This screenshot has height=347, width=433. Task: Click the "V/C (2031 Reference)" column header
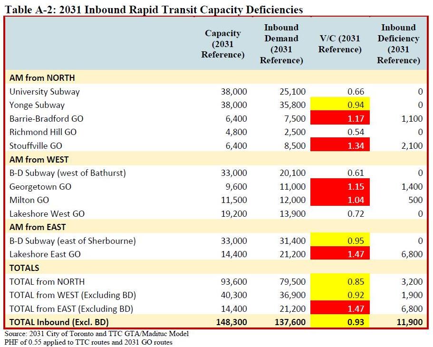[x=340, y=44]
